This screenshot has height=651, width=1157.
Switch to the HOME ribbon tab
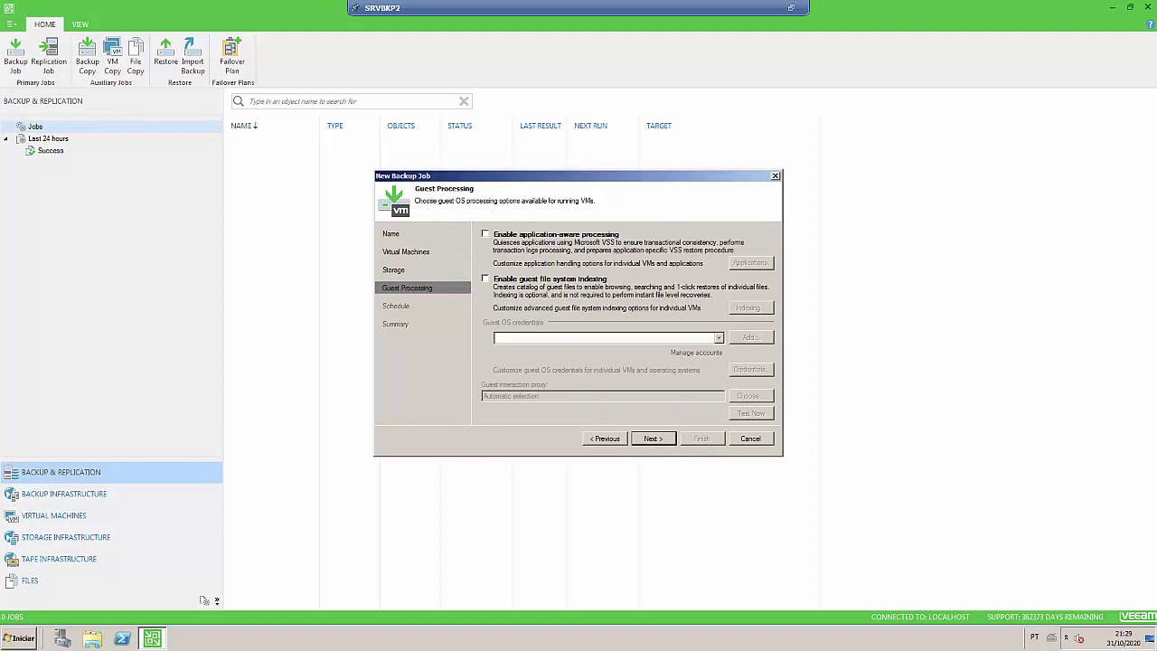pos(44,24)
